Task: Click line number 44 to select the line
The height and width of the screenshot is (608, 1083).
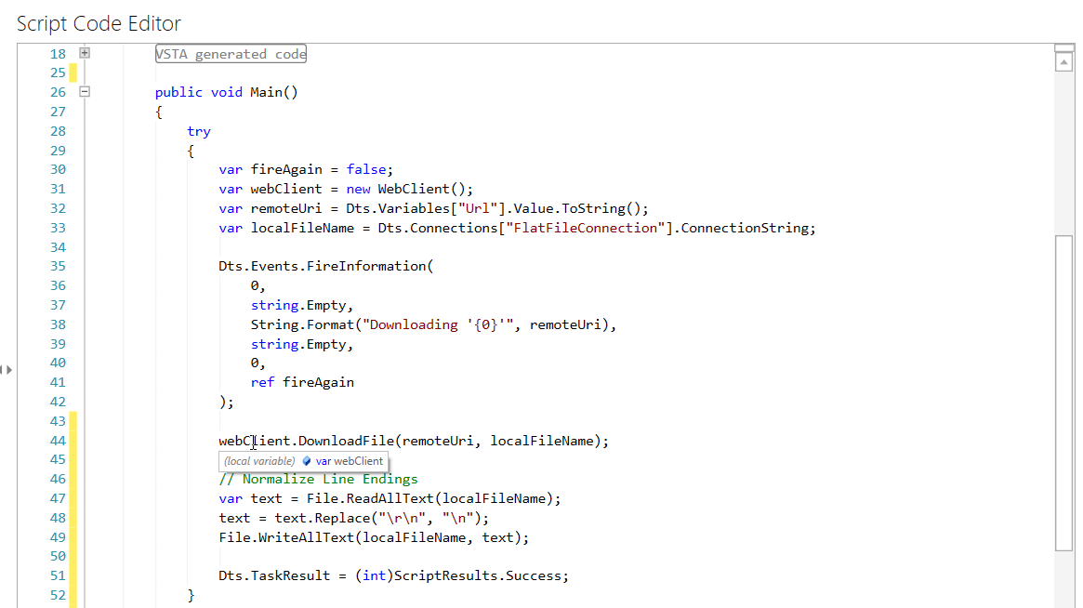Action: pos(58,440)
